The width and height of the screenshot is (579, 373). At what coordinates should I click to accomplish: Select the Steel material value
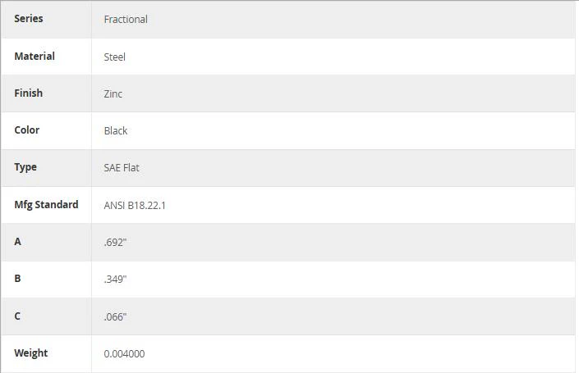point(114,57)
